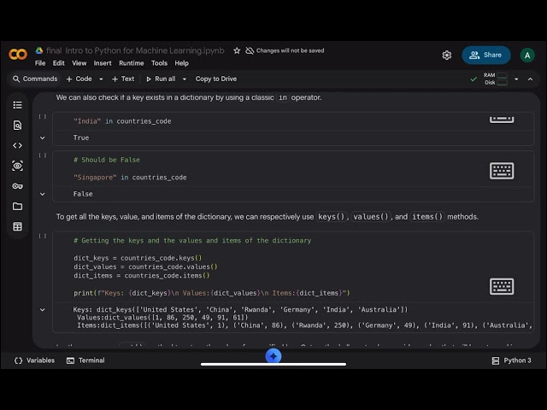The height and width of the screenshot is (410, 547).
Task: Open account avatar A
Action: [x=527, y=55]
